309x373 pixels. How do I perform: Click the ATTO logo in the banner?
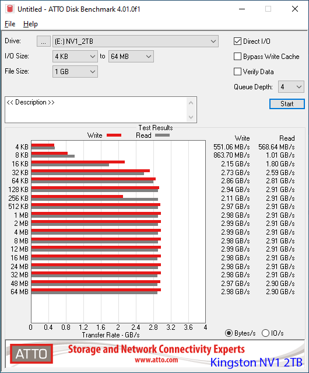(x=31, y=354)
